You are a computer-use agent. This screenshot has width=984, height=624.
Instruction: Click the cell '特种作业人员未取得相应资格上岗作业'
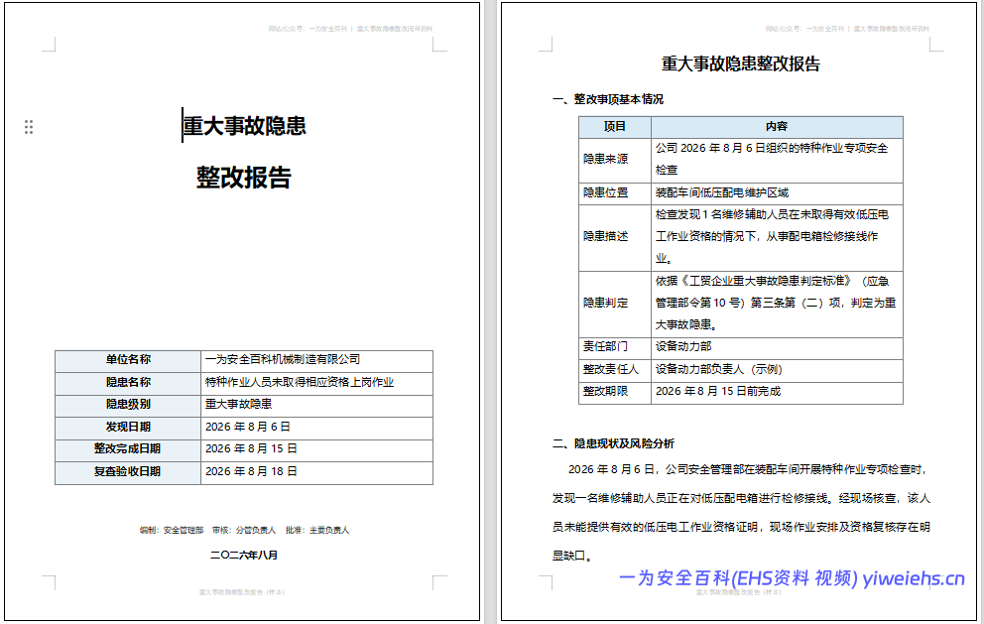(x=316, y=383)
